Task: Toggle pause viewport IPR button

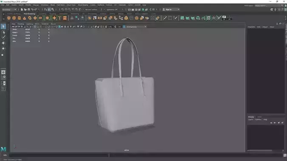Action: click(x=153, y=9)
